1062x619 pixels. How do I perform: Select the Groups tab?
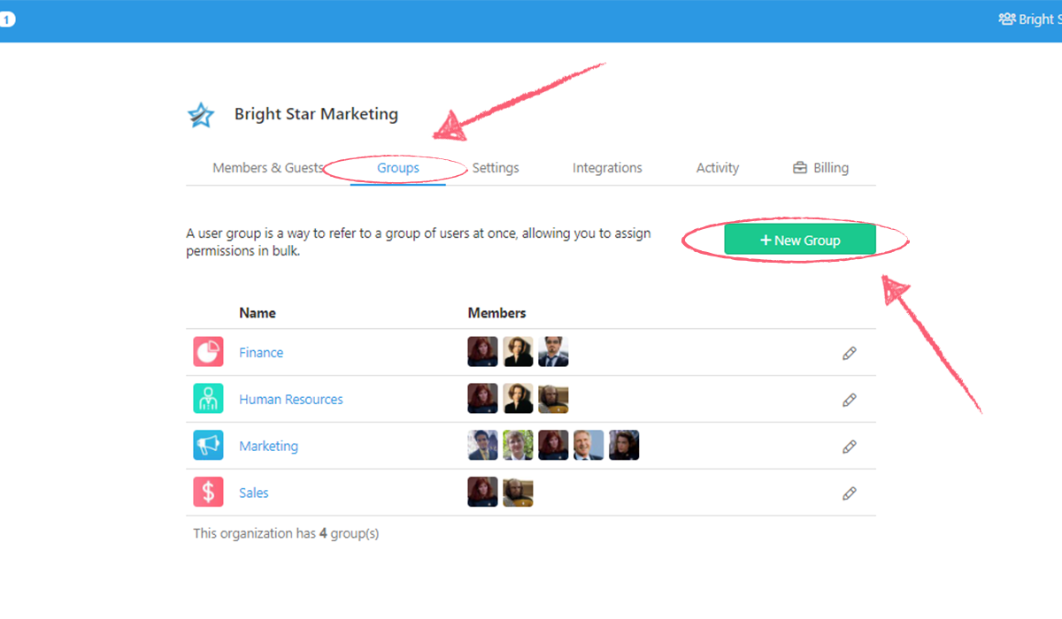click(x=398, y=168)
